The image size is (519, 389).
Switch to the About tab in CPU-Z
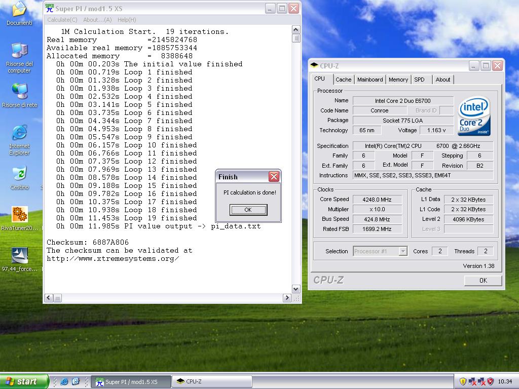click(442, 80)
